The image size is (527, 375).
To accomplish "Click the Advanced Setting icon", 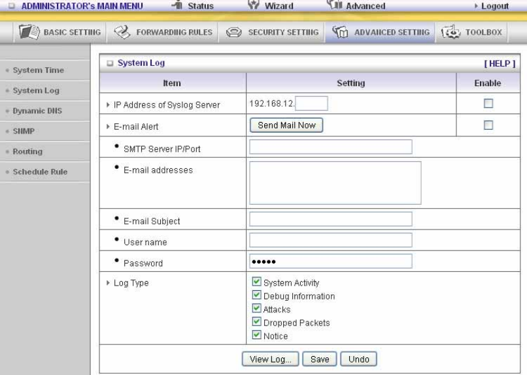I will click(340, 32).
